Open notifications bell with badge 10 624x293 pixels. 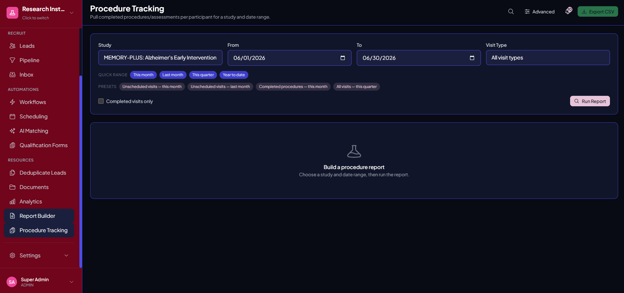tap(568, 11)
